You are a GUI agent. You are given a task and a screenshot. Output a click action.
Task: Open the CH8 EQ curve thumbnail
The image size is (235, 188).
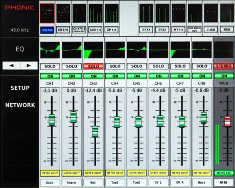(202, 50)
